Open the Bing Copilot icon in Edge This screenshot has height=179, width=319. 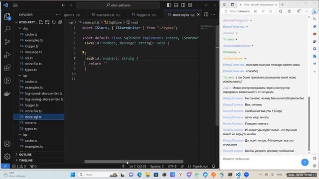pos(315,11)
